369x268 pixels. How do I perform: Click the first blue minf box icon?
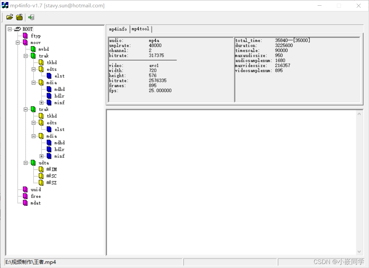[49, 103]
